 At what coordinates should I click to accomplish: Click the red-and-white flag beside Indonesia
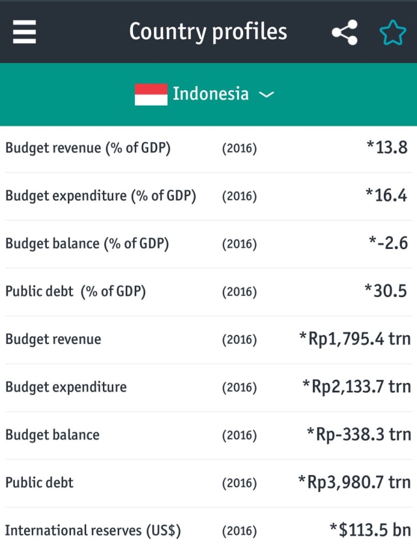(150, 94)
